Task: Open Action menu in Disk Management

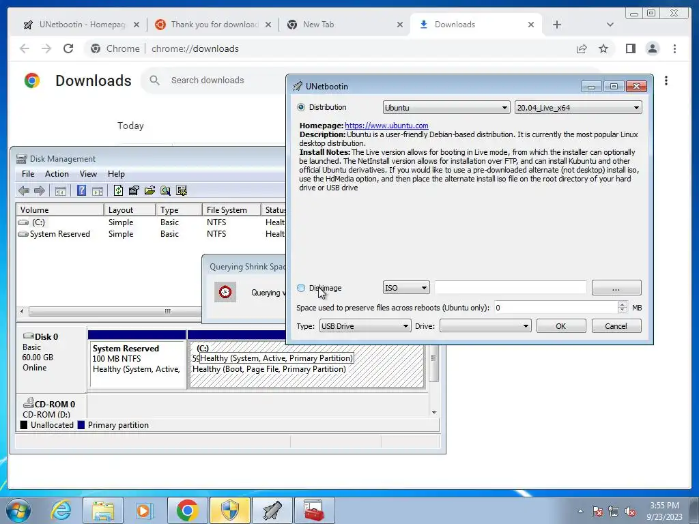Action: [x=57, y=174]
